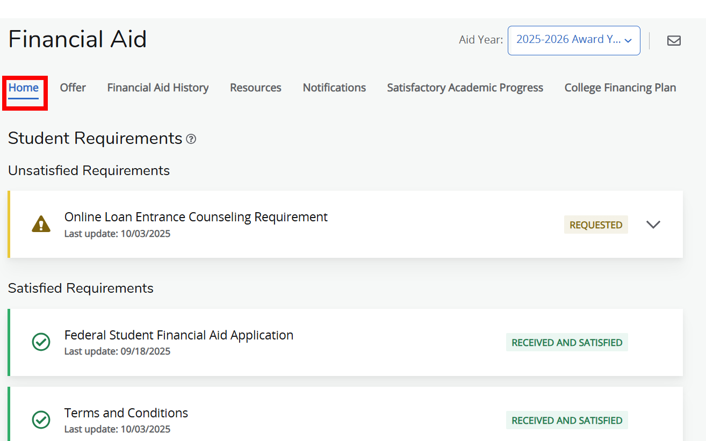
Task: Select the Home tab
Action: click(x=24, y=88)
